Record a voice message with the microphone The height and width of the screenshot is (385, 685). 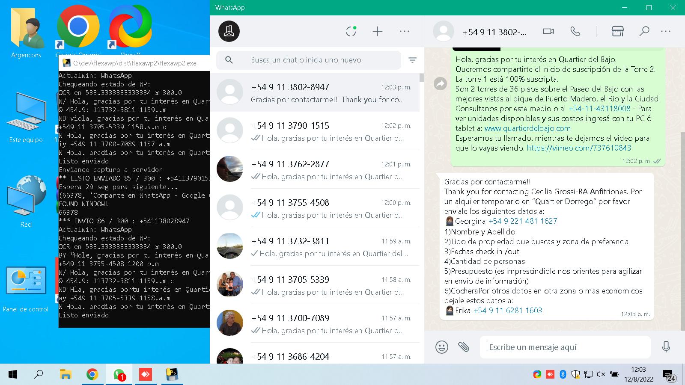pyautogui.click(x=666, y=347)
